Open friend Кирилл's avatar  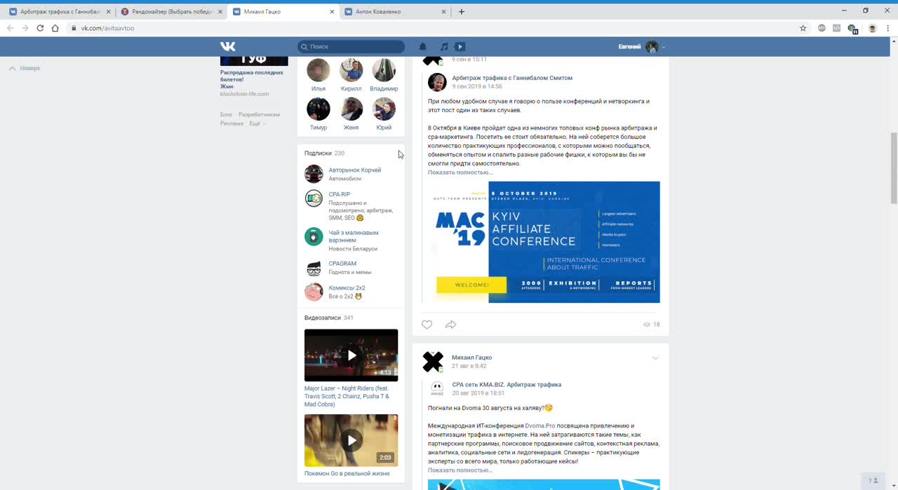coord(351,70)
